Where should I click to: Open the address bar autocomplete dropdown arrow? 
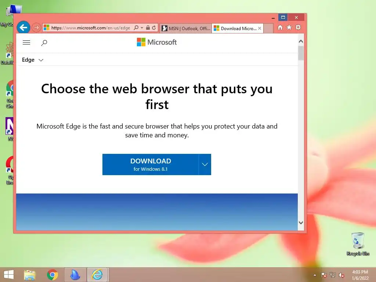click(x=142, y=28)
